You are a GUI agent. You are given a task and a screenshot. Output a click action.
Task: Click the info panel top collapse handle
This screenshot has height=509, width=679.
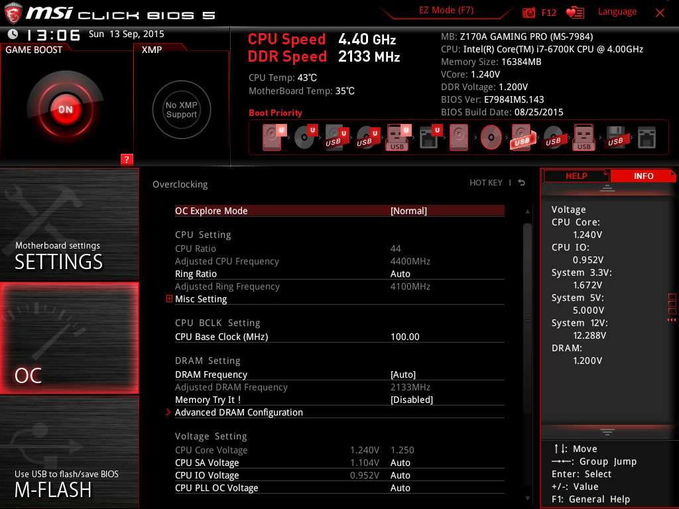click(607, 188)
